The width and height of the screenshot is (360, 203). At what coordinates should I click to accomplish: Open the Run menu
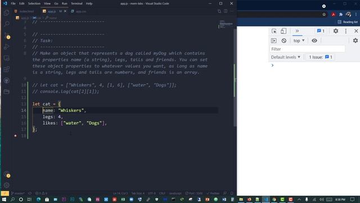tap(65, 3)
